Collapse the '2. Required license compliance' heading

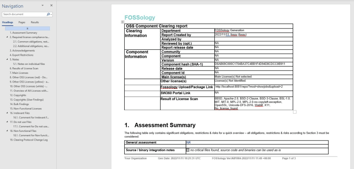coord(7,37)
